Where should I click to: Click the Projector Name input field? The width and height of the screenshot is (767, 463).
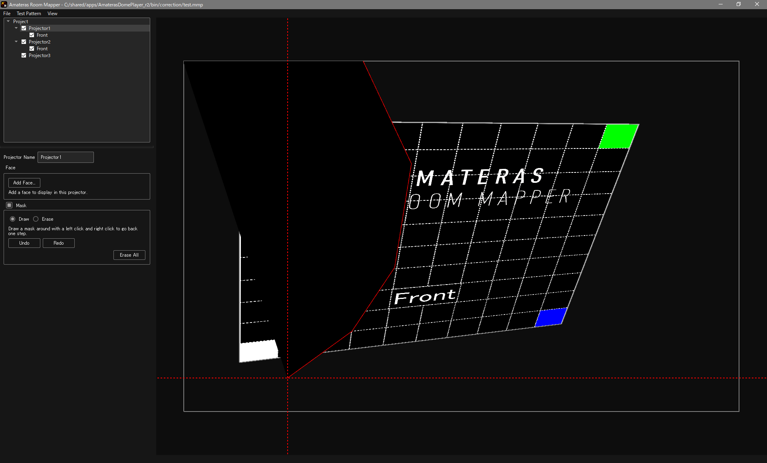click(x=66, y=157)
